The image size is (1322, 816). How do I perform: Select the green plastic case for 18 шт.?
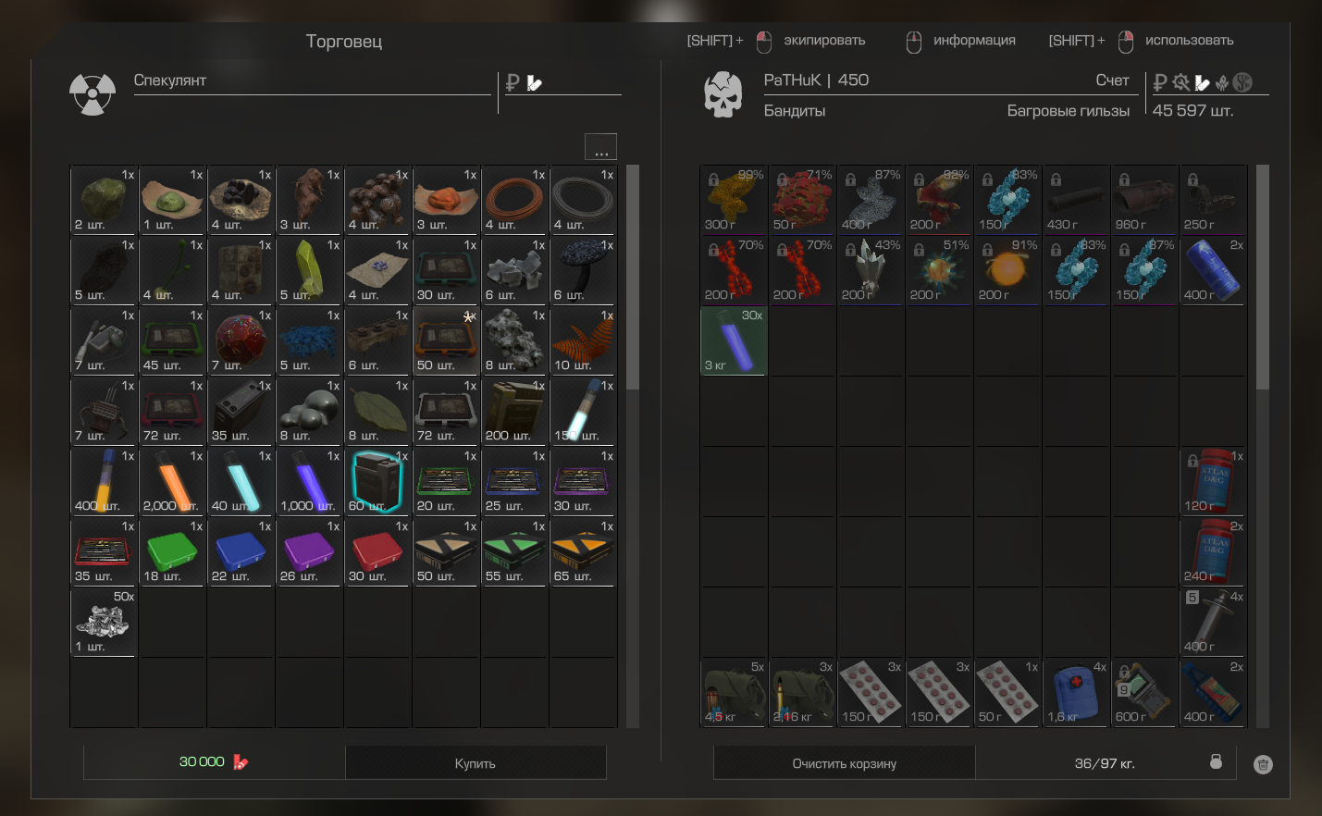tap(172, 551)
